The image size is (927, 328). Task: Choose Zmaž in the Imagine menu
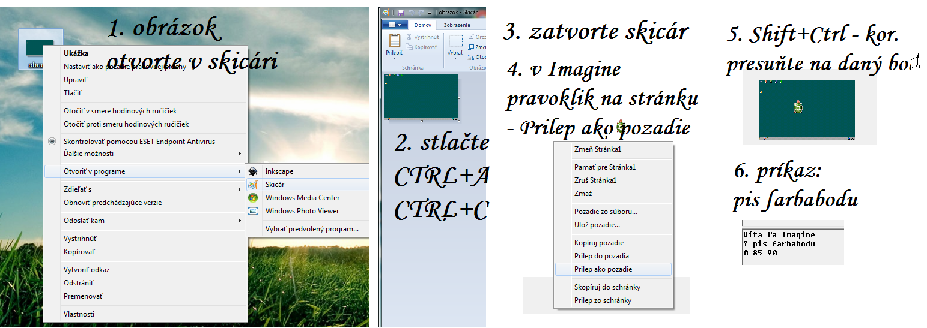(x=583, y=194)
